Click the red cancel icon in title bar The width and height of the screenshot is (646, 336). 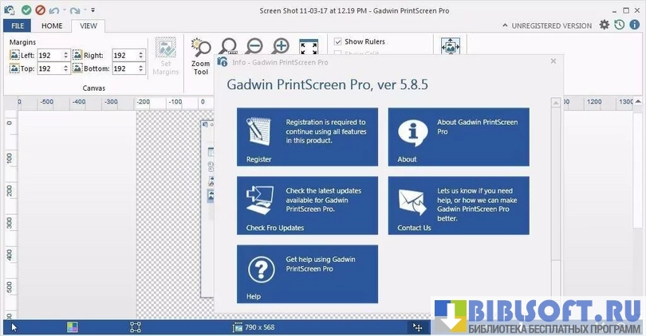pos(40,10)
